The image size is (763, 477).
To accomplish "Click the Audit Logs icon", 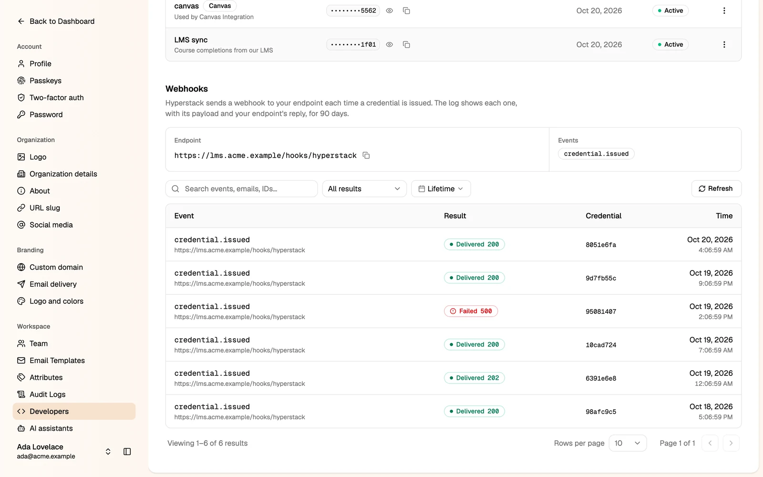I will click(21, 394).
